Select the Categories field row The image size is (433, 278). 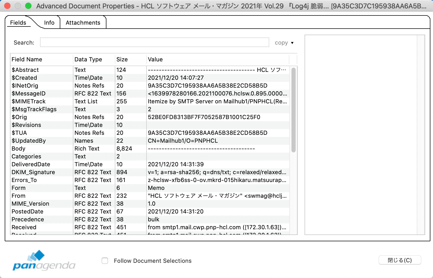[x=150, y=157]
